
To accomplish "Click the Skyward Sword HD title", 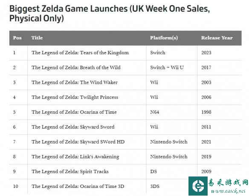I will [x=78, y=142].
